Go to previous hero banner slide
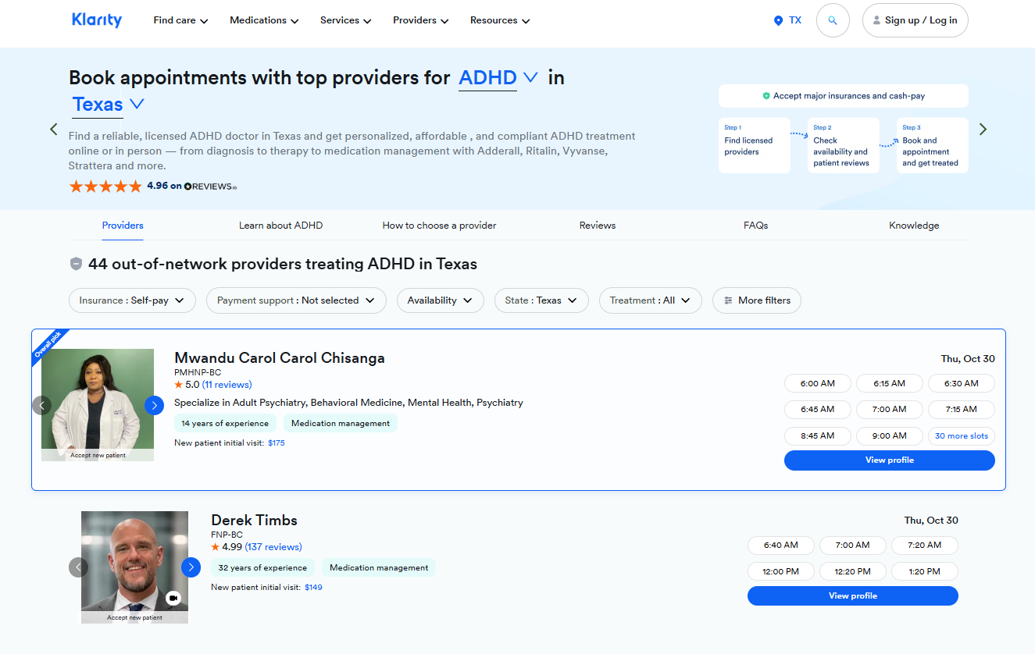This screenshot has width=1035, height=654. point(54,130)
